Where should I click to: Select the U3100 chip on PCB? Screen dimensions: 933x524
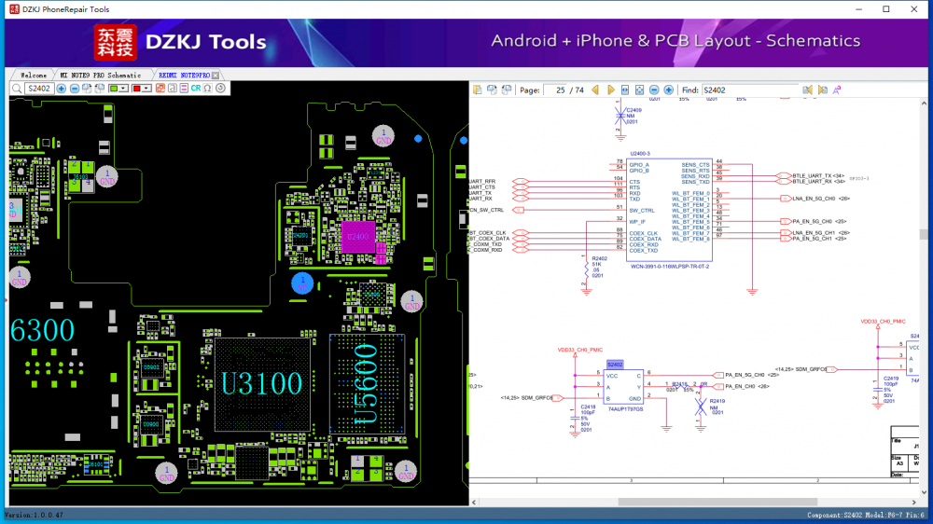pos(261,383)
